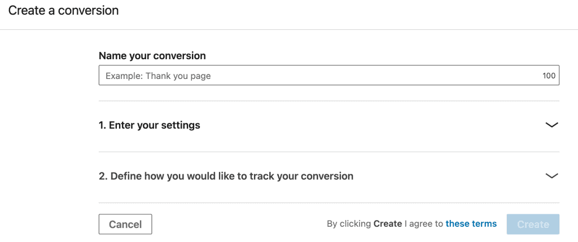Focus the 'Example: Thank you page' placeholder
The height and width of the screenshot is (242, 578).
click(x=158, y=76)
